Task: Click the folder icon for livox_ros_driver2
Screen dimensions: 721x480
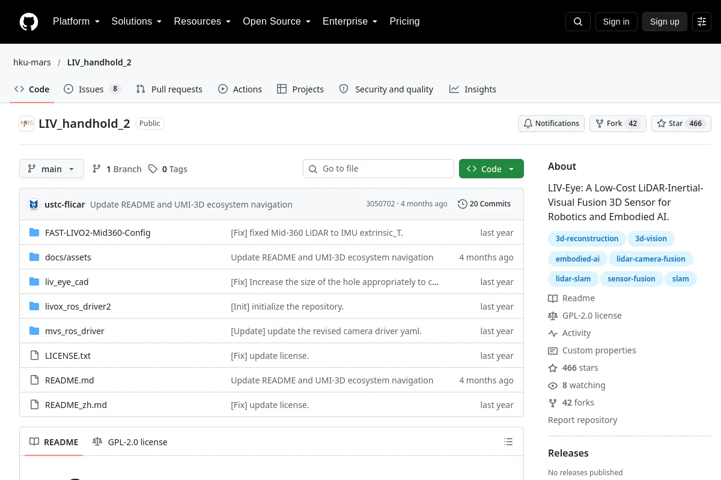Action: coord(34,307)
